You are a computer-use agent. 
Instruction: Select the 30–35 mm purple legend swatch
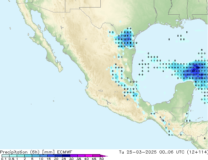point(73,156)
